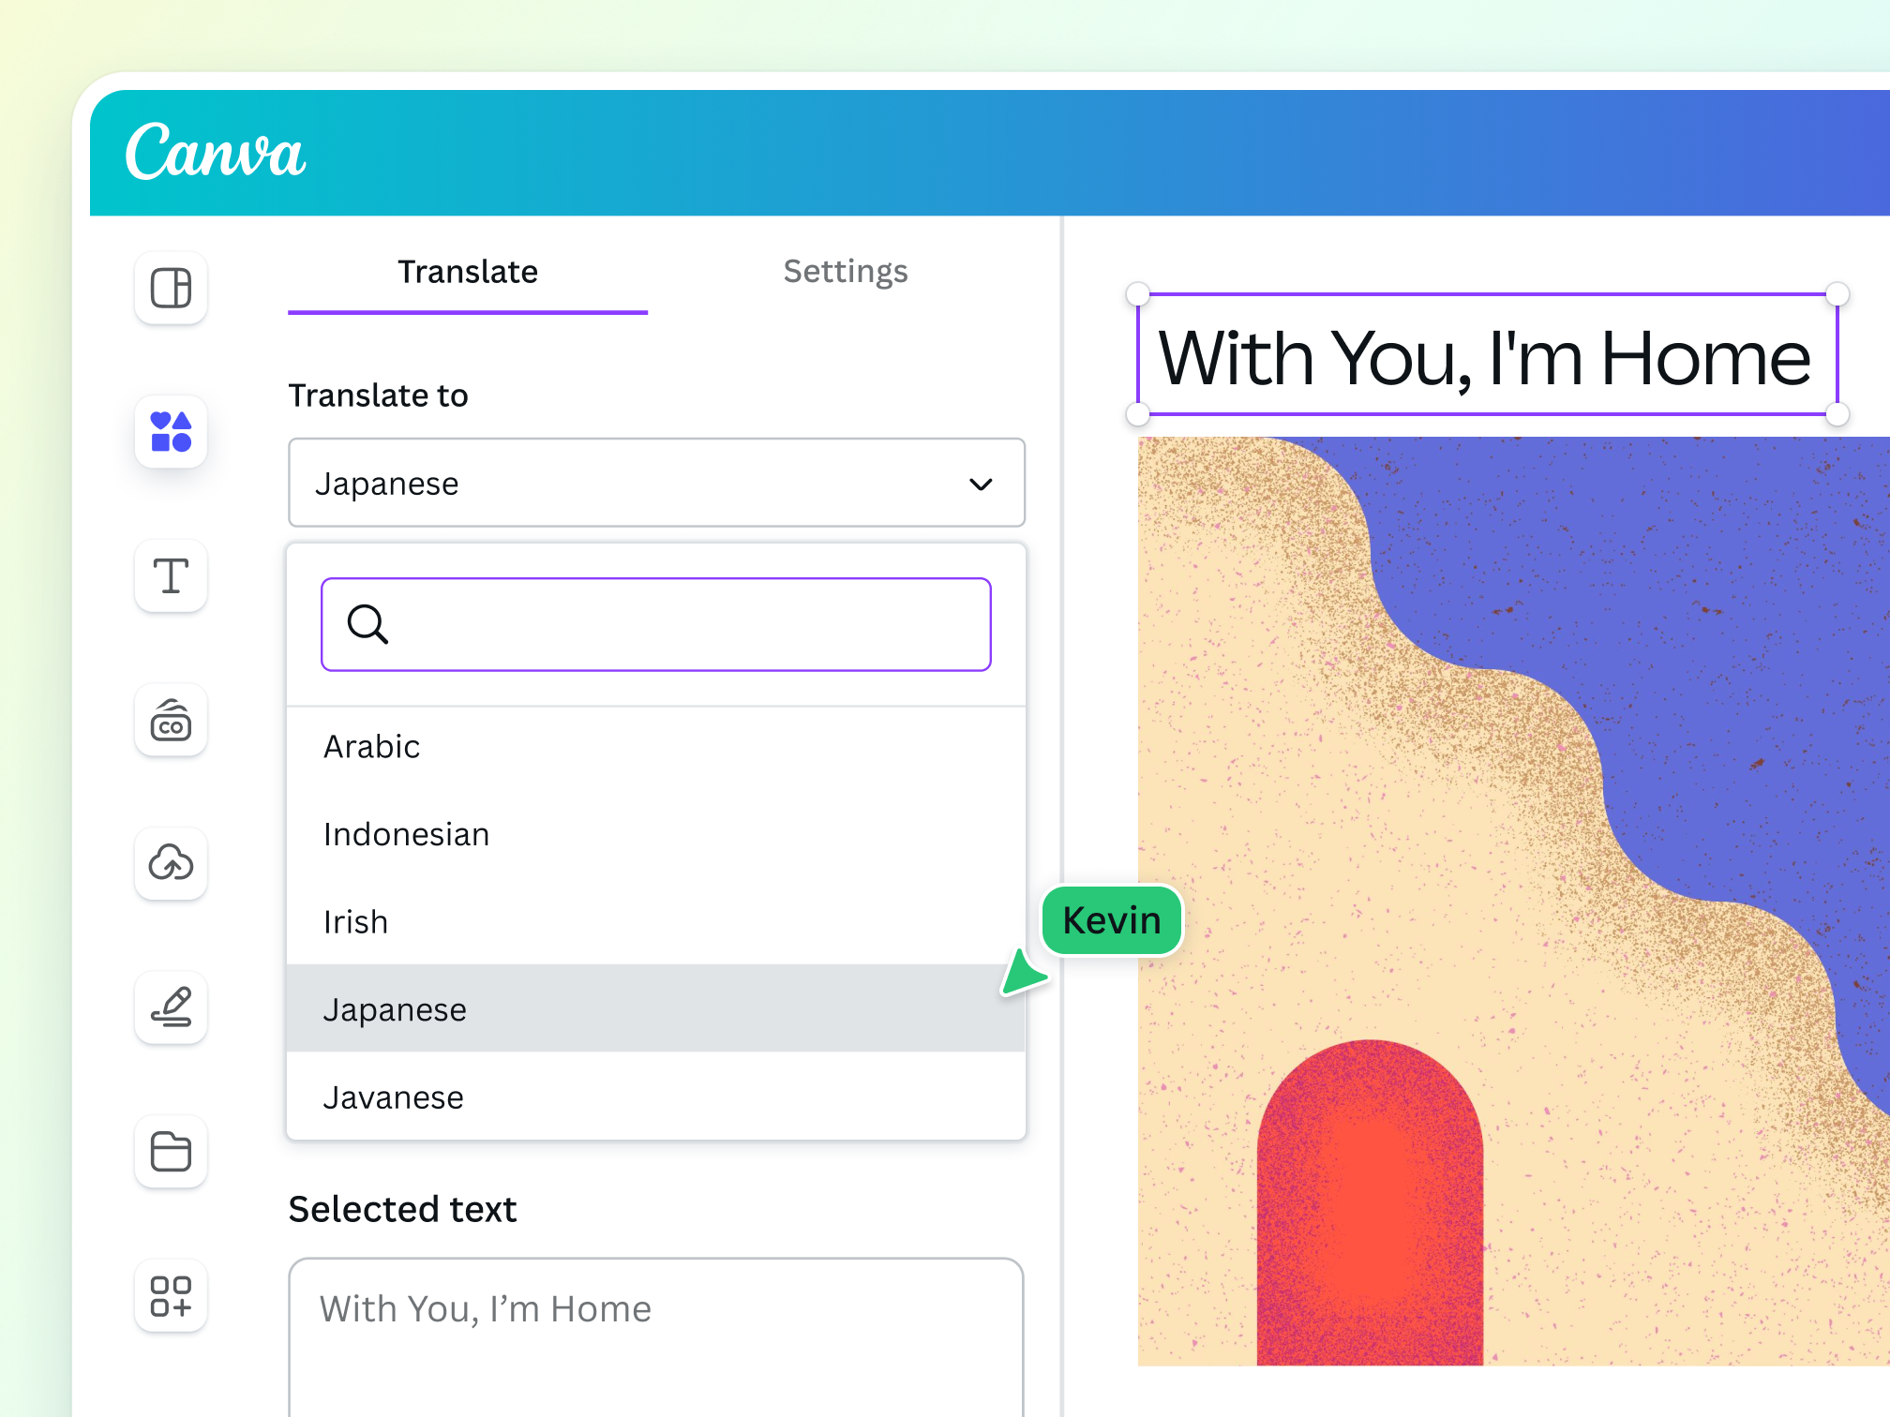Viewport: 1890px width, 1417px height.
Task: Switch to the Settings tab
Action: (x=845, y=272)
